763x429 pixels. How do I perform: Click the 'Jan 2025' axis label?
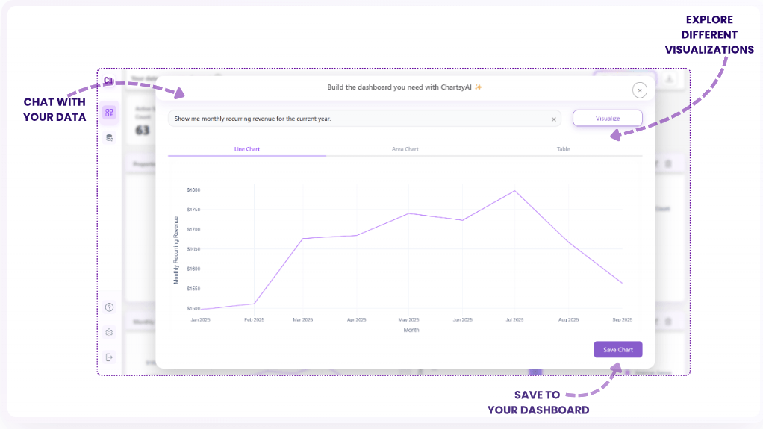pos(201,320)
